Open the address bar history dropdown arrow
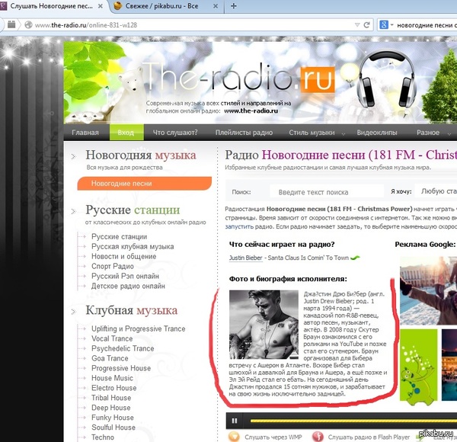The width and height of the screenshot is (457, 442). point(357,25)
